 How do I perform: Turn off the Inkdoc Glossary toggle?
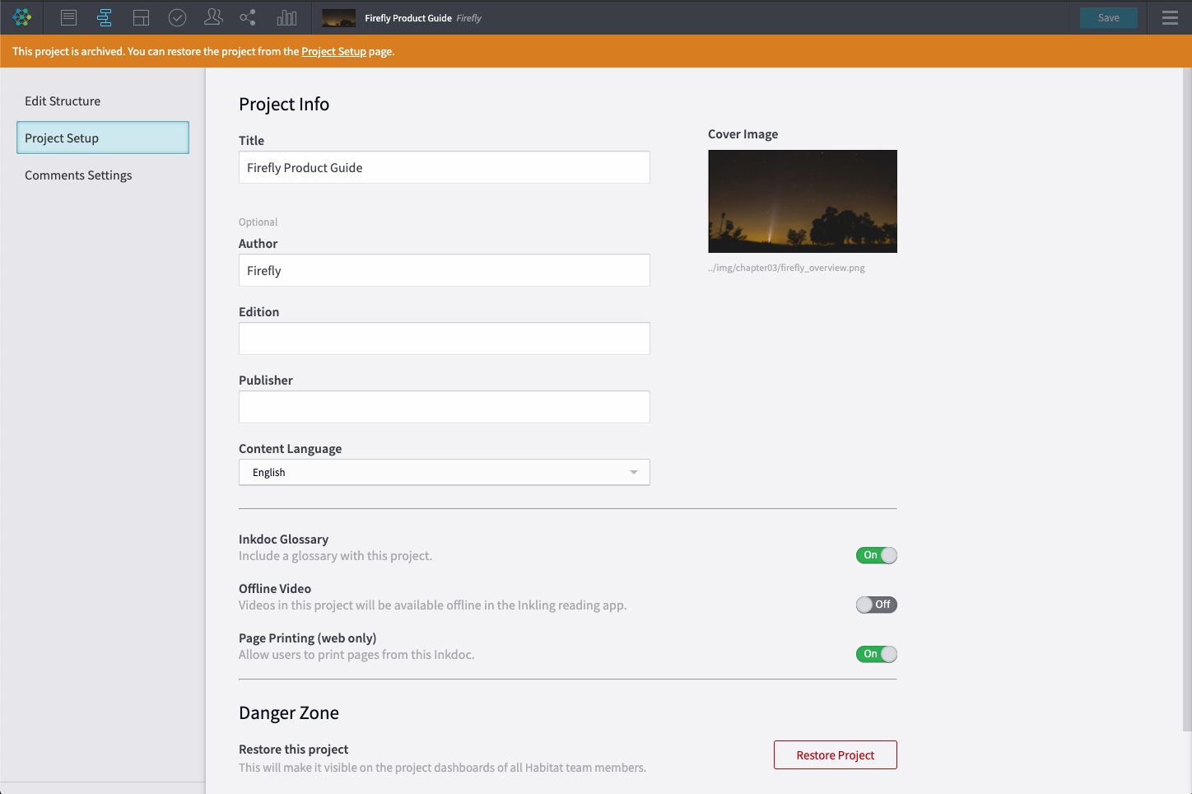click(x=876, y=555)
